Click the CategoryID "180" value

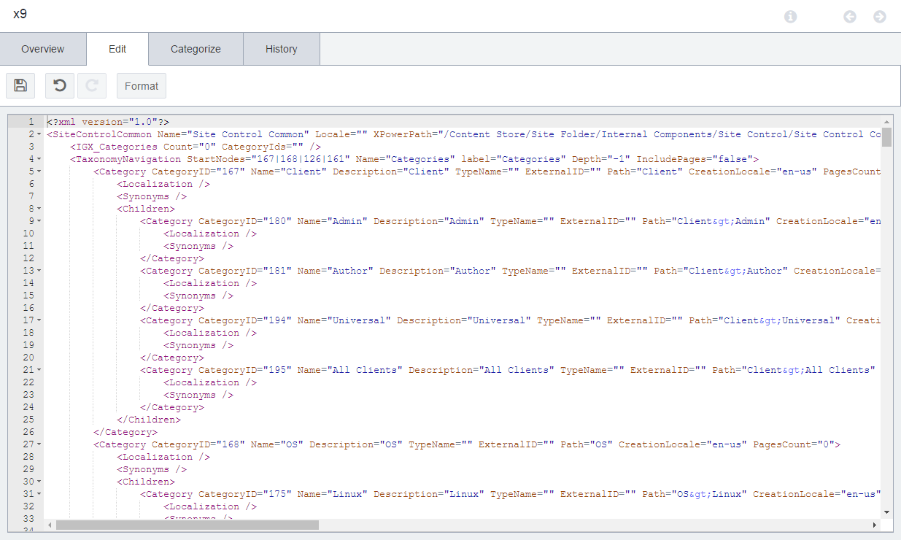(280, 221)
